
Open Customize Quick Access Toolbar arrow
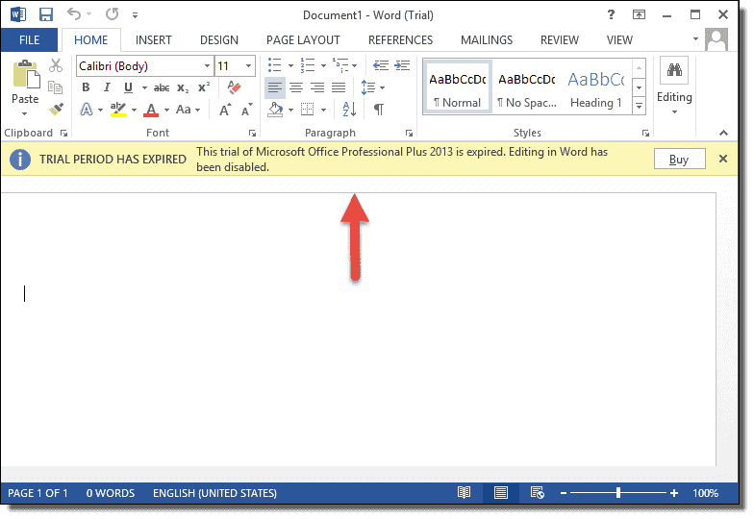135,15
